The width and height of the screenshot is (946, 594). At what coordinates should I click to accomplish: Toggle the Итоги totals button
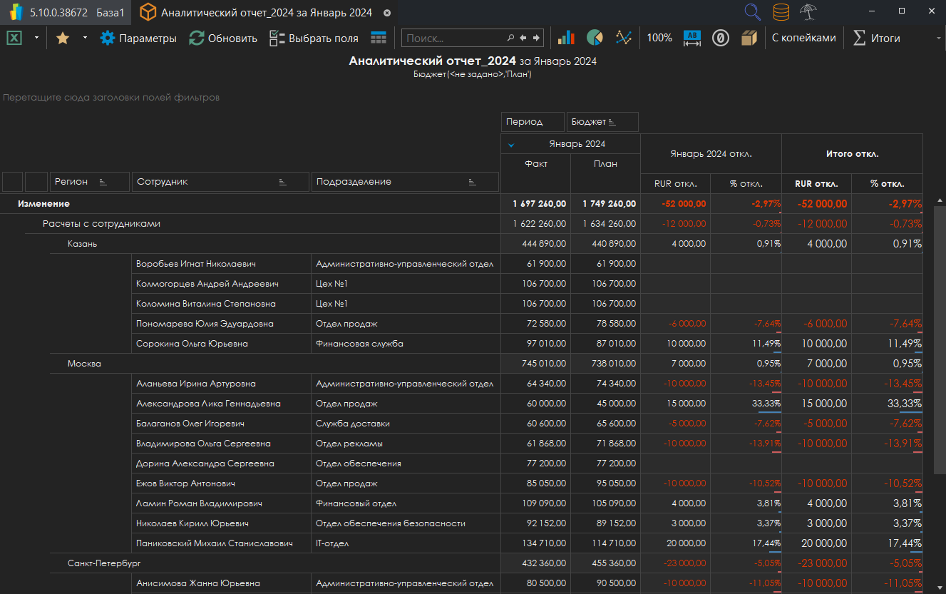[x=877, y=38]
